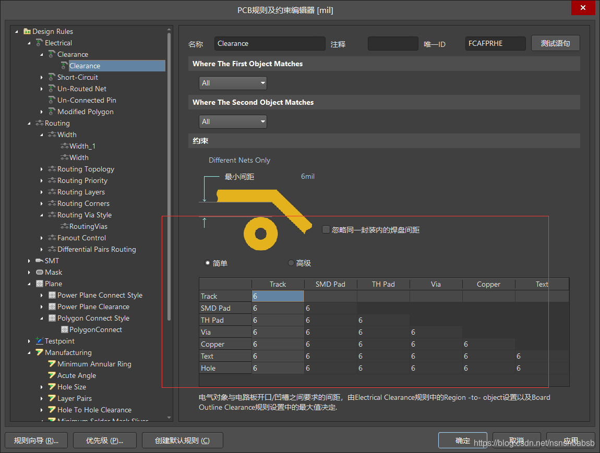Select the 简单 (simple) radio option
The height and width of the screenshot is (453, 600).
[x=208, y=263]
